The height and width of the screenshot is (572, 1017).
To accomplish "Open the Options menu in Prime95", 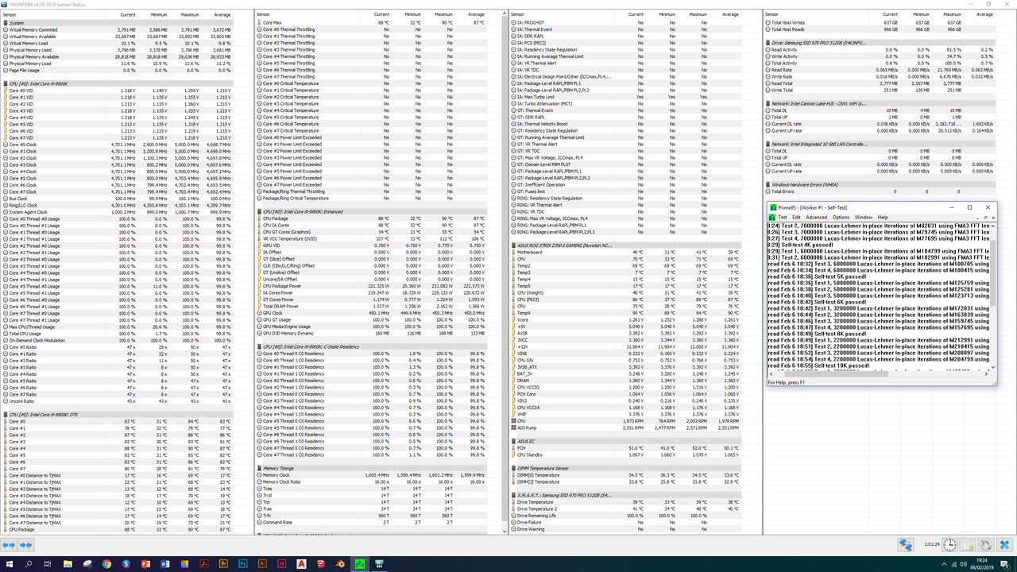I will click(841, 217).
